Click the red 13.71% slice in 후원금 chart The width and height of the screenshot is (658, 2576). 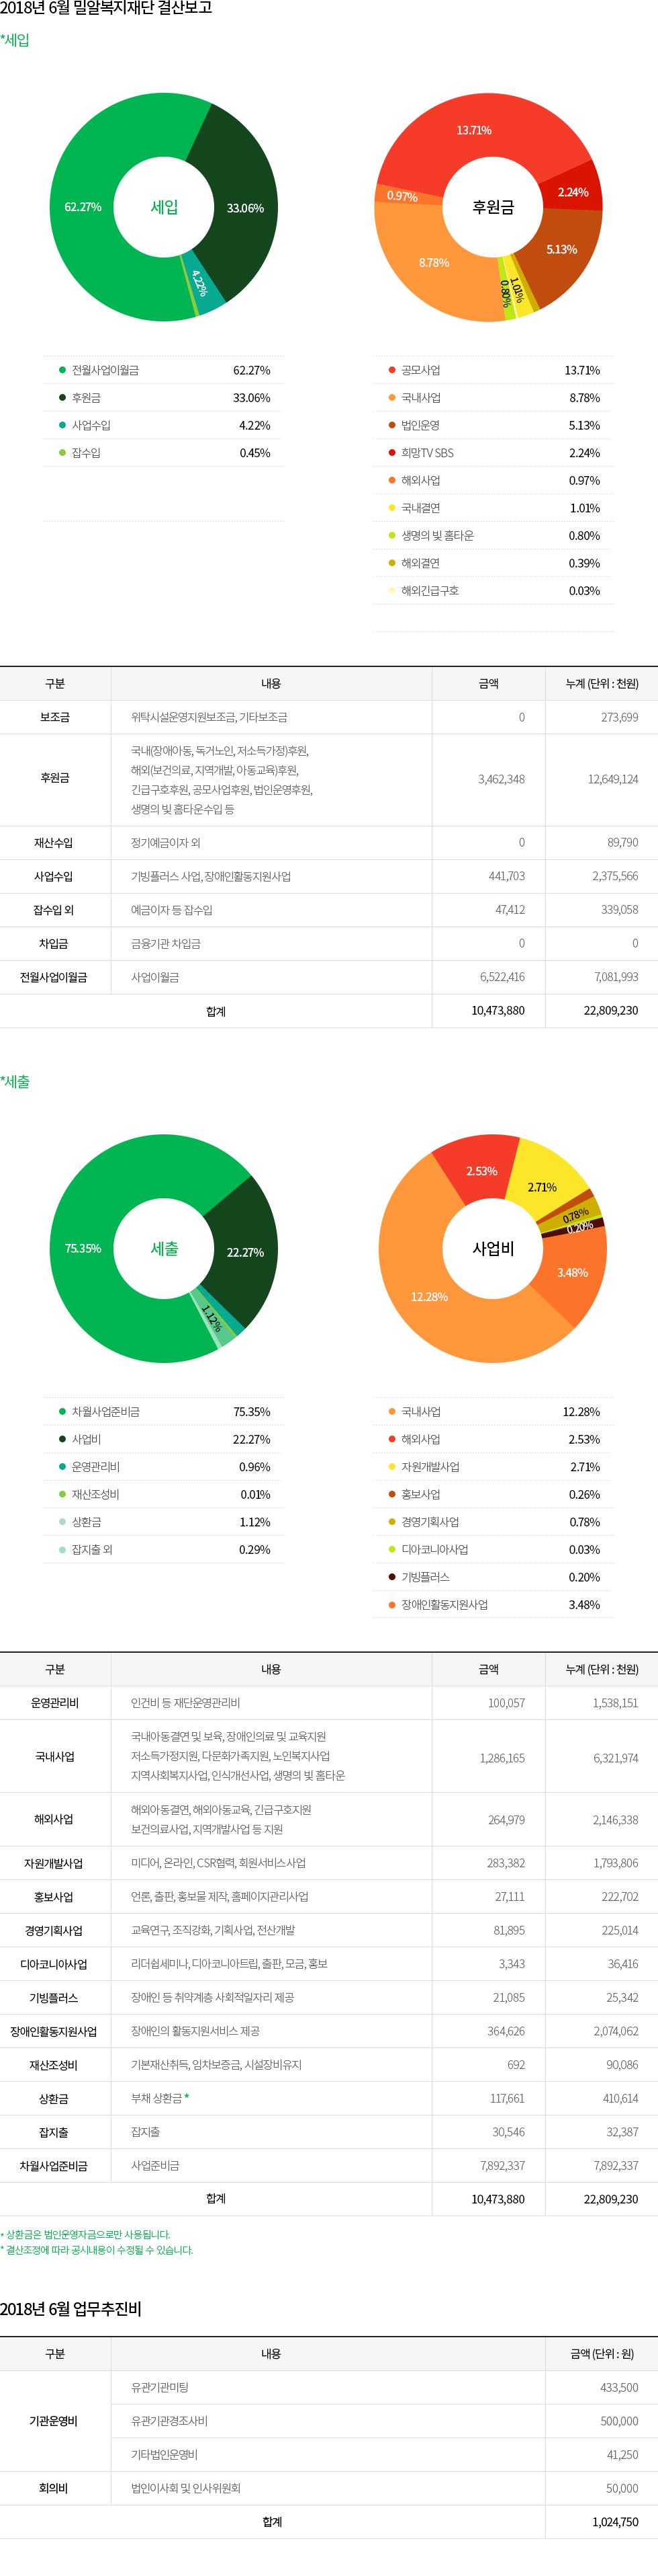tap(473, 131)
